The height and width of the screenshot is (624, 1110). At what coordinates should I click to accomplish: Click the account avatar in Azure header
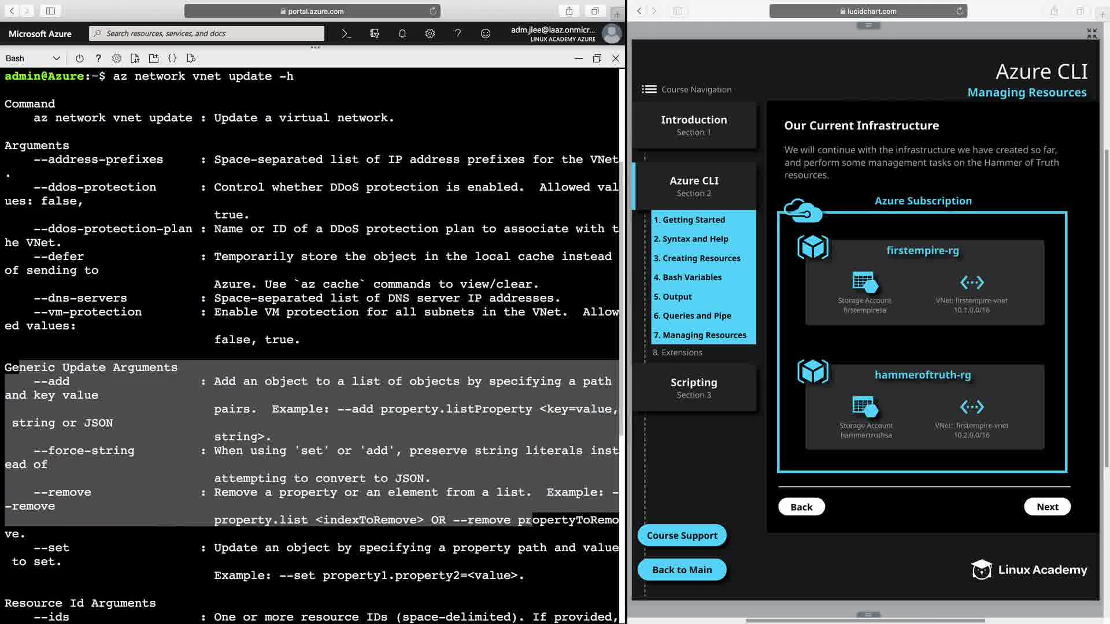point(611,34)
